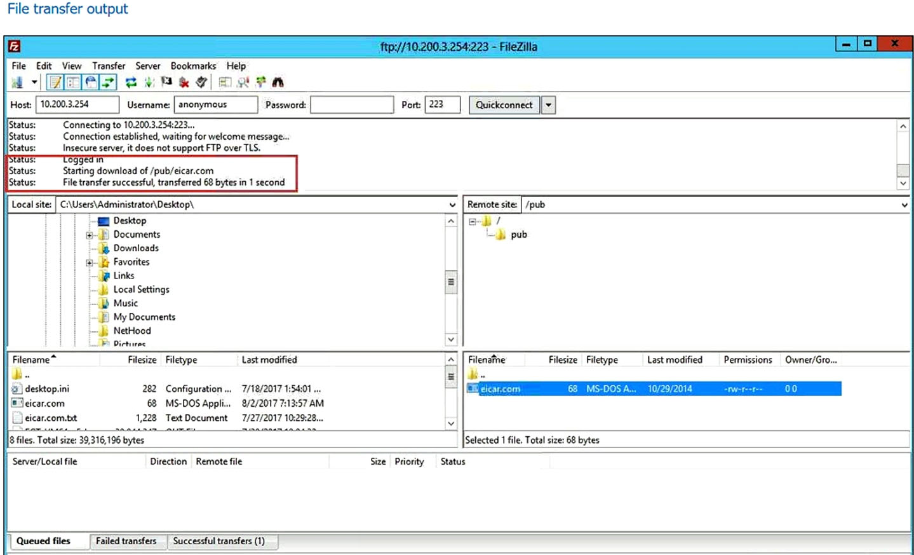Select the pub folder in remote tree
The height and width of the screenshot is (555, 914).
(x=519, y=235)
